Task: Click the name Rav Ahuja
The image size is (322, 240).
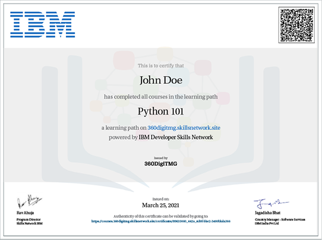Action: click(26, 213)
